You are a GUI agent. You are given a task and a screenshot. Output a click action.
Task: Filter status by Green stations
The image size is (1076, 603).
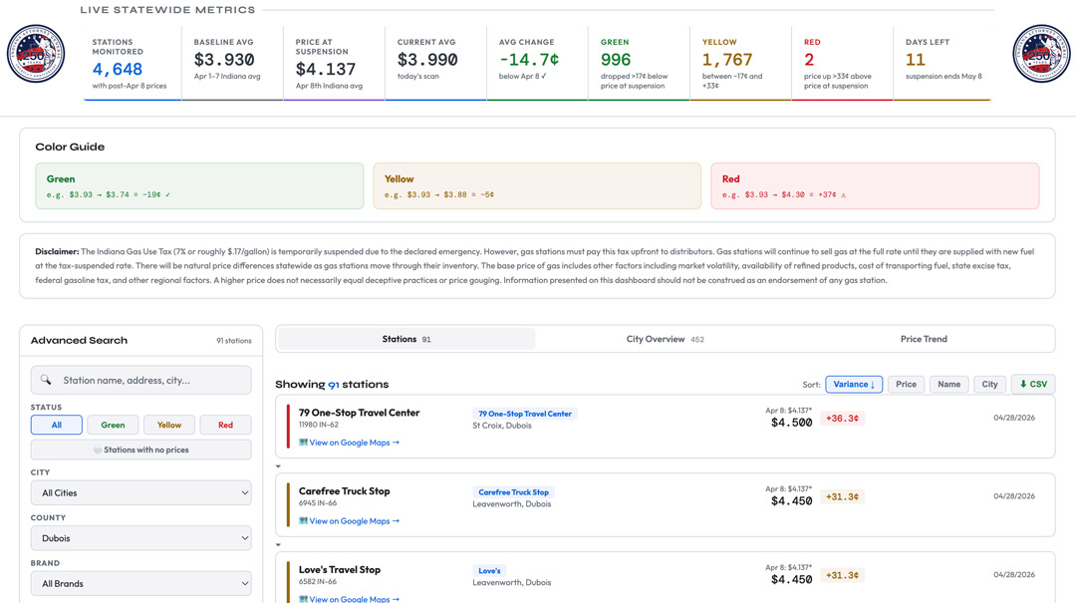coord(113,425)
